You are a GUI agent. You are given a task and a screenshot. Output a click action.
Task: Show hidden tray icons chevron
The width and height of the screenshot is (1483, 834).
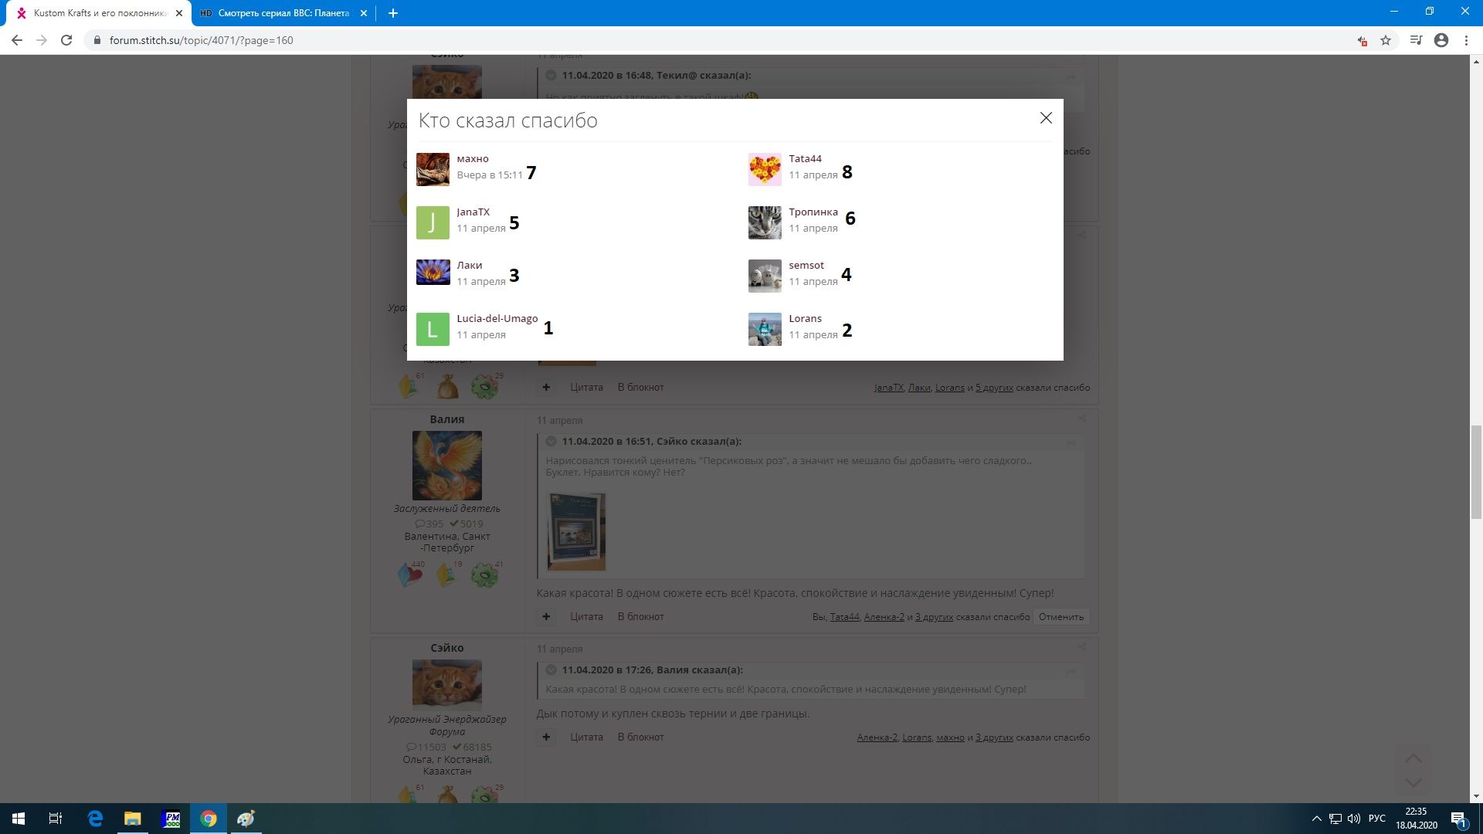click(x=1316, y=819)
